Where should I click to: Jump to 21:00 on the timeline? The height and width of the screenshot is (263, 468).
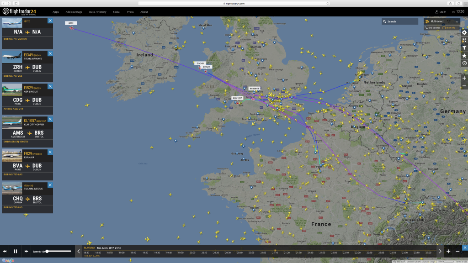263,252
